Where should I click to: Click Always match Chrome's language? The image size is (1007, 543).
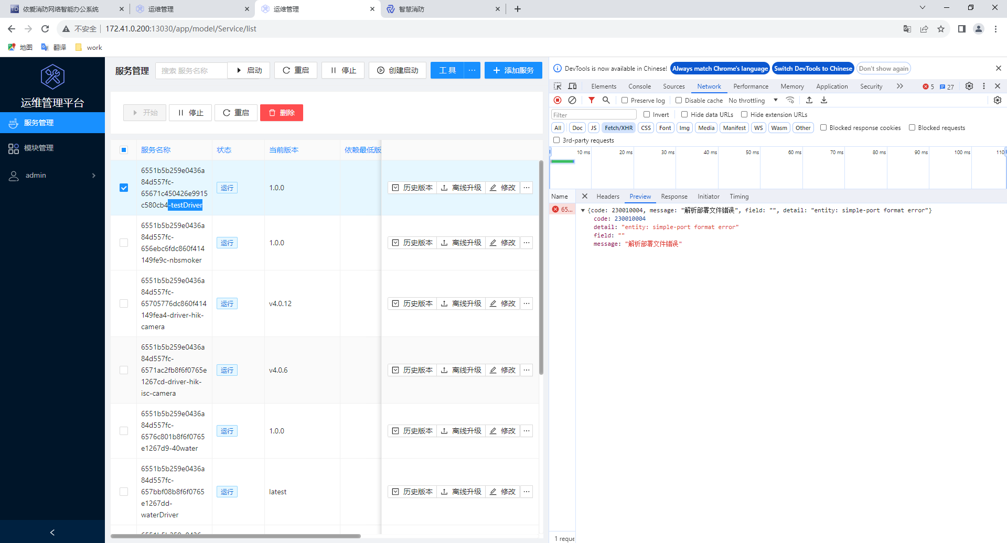(x=720, y=69)
